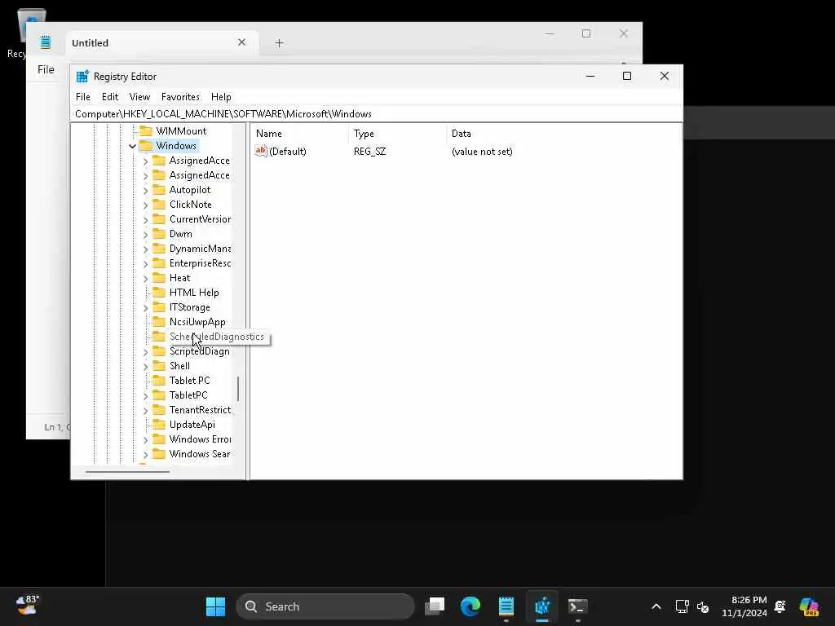Select the ITStorage key label
835x626 pixels.
pyautogui.click(x=189, y=307)
